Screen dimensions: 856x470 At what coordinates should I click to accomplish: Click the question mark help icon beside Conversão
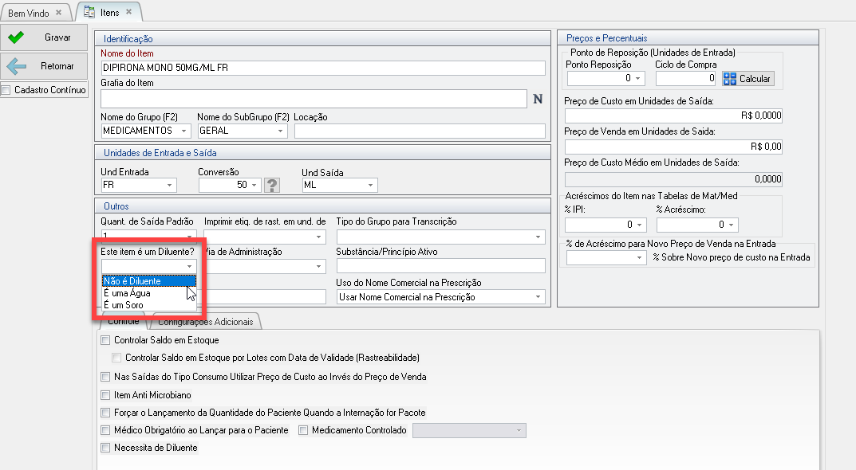[273, 186]
